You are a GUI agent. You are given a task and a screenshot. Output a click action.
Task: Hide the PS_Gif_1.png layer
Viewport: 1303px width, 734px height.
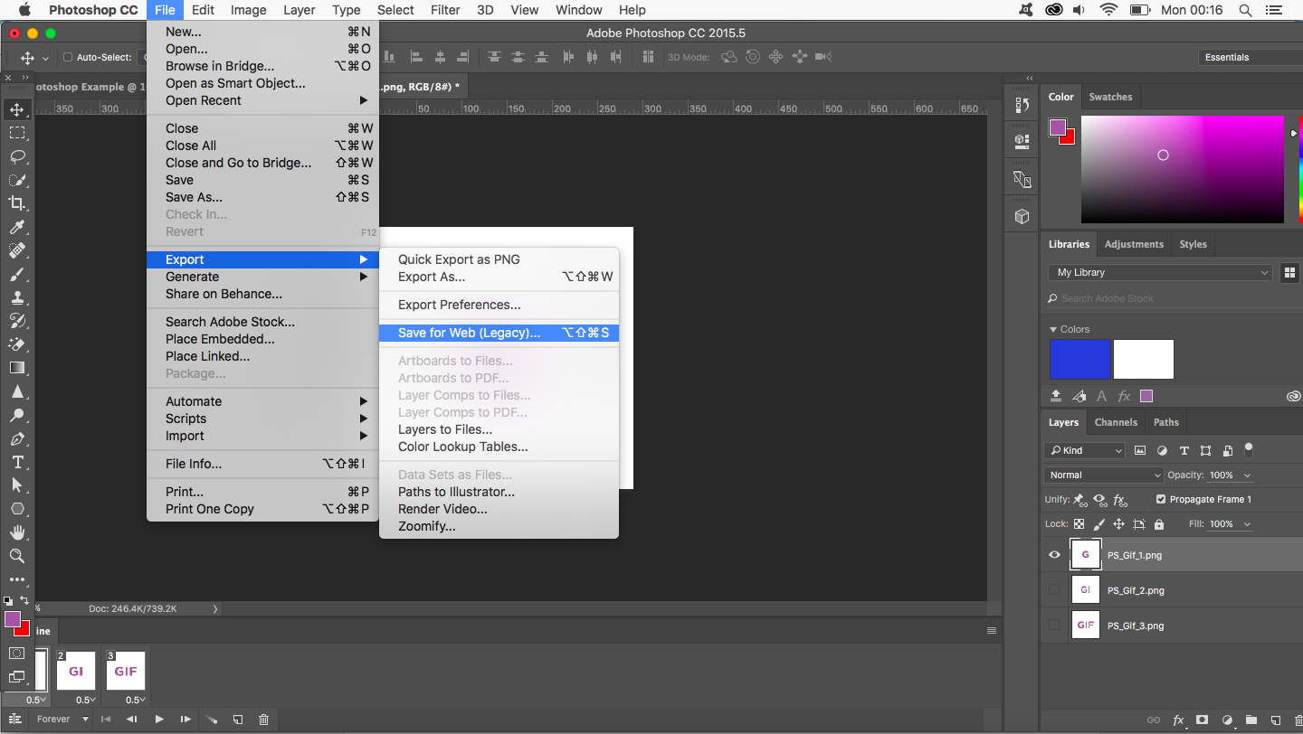tap(1054, 555)
